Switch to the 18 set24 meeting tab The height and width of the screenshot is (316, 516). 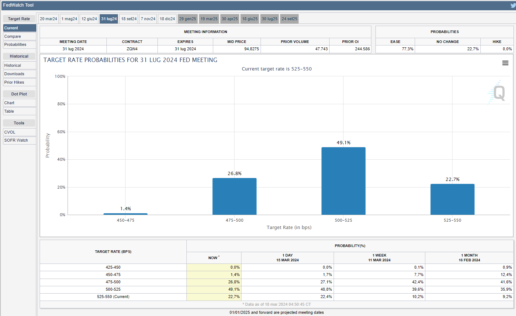(x=129, y=19)
